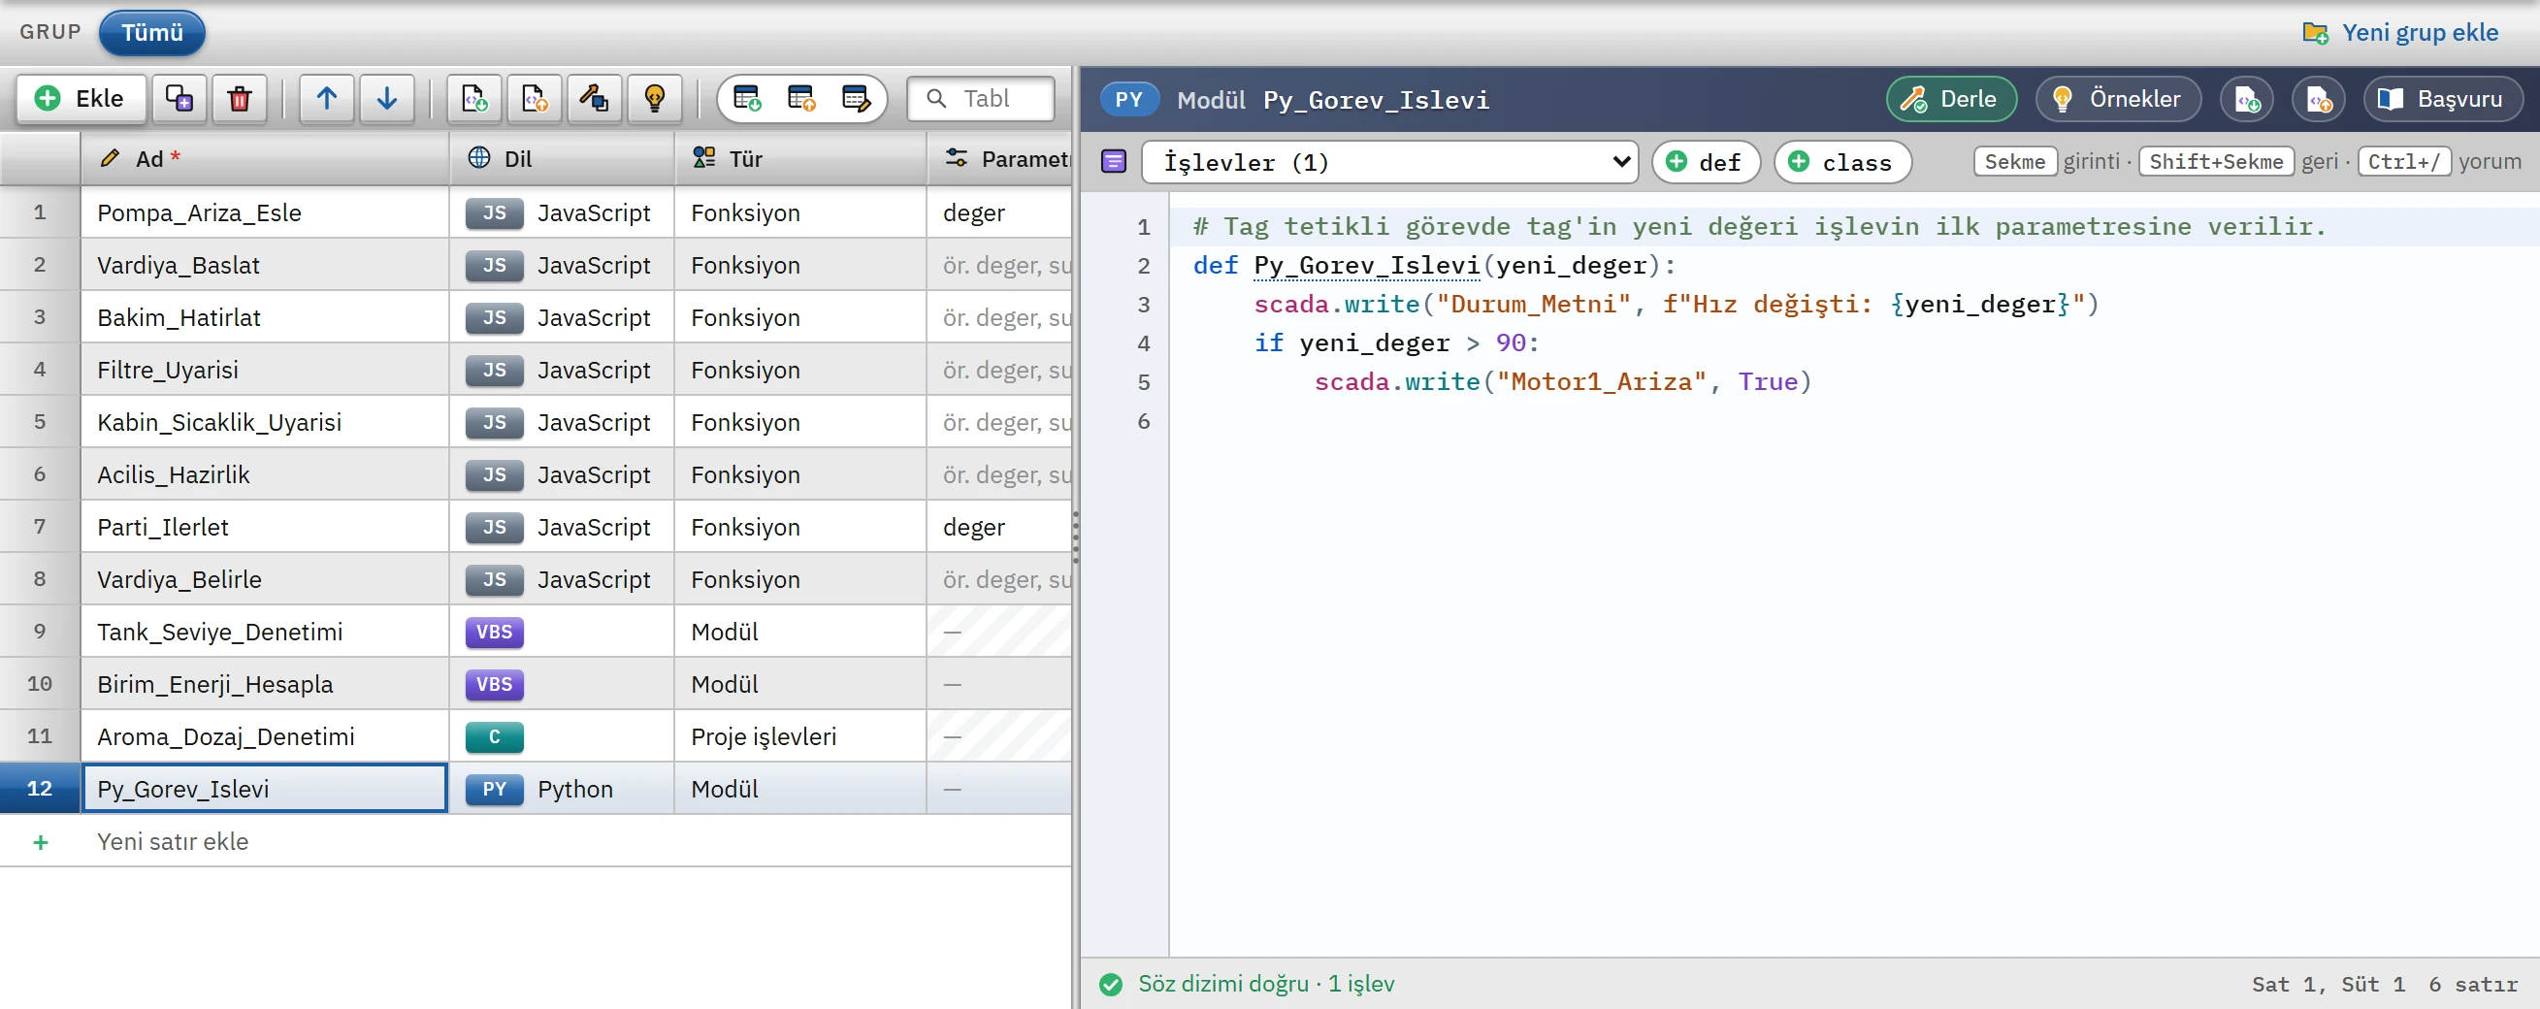Open the Örnekler examples button
Screen dimensions: 2540x1009
(x=2118, y=99)
